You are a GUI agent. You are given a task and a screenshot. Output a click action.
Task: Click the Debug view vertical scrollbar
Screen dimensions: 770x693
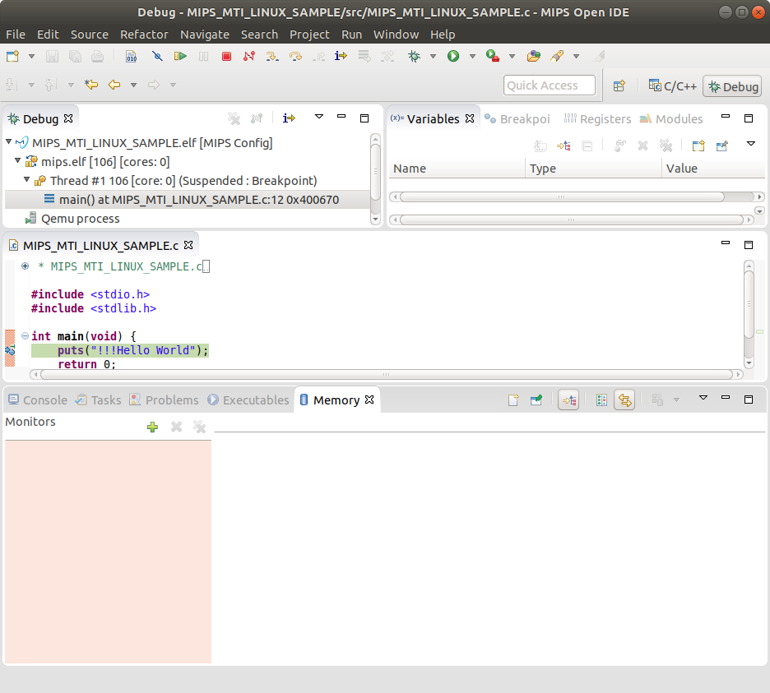click(x=376, y=179)
